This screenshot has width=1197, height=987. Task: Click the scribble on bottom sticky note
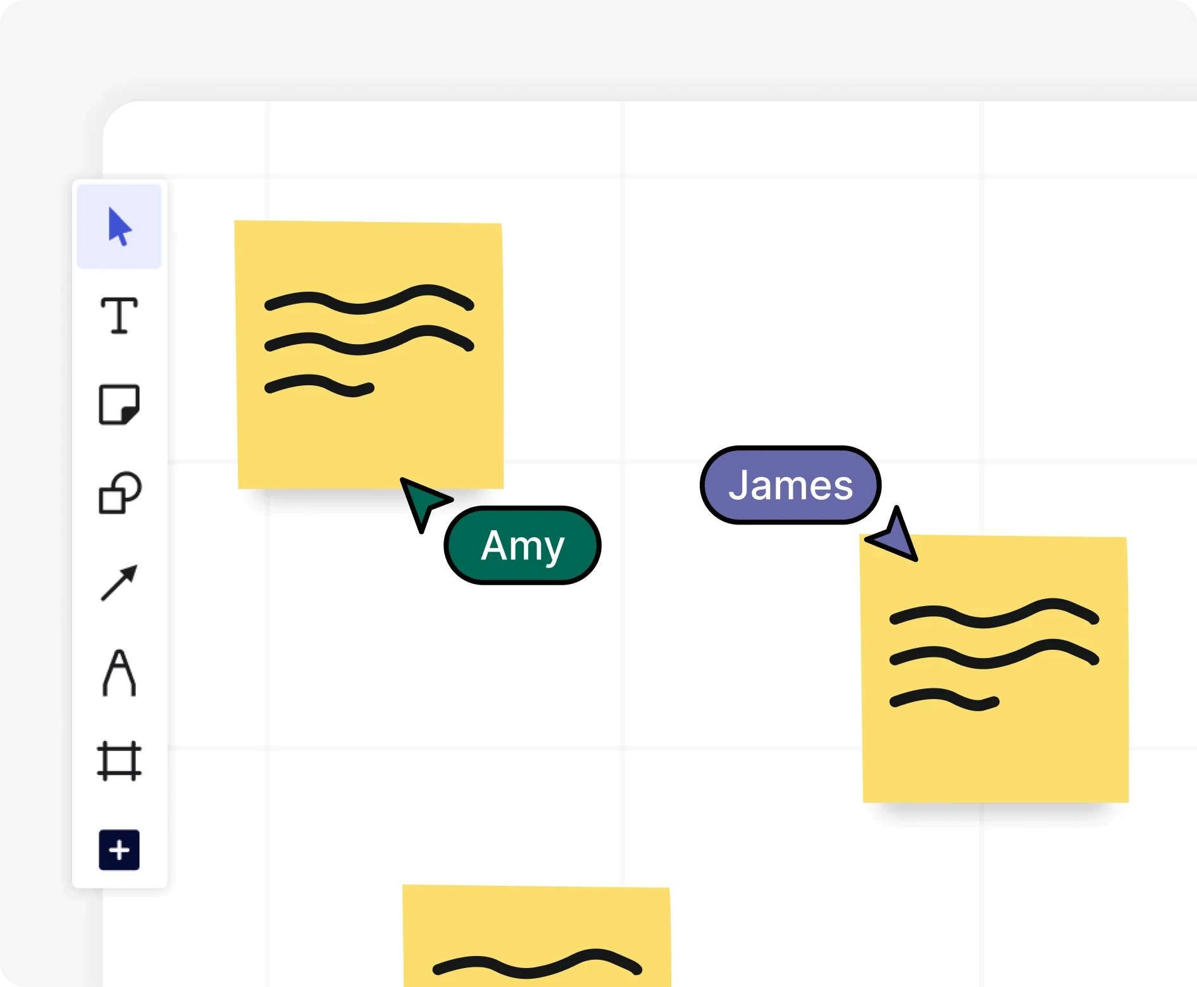pyautogui.click(x=538, y=964)
